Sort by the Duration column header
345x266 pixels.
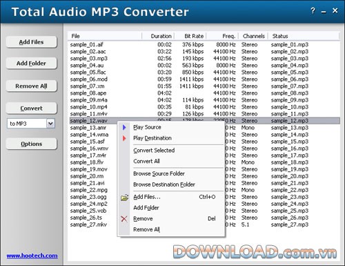[158, 36]
